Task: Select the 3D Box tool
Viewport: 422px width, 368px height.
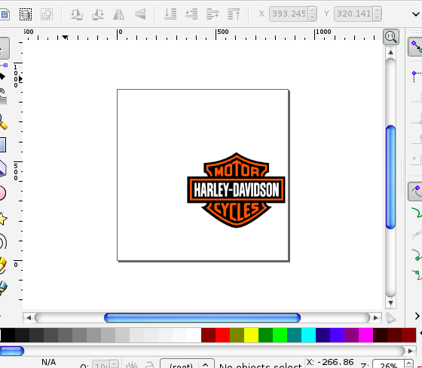Action: [x=3, y=169]
